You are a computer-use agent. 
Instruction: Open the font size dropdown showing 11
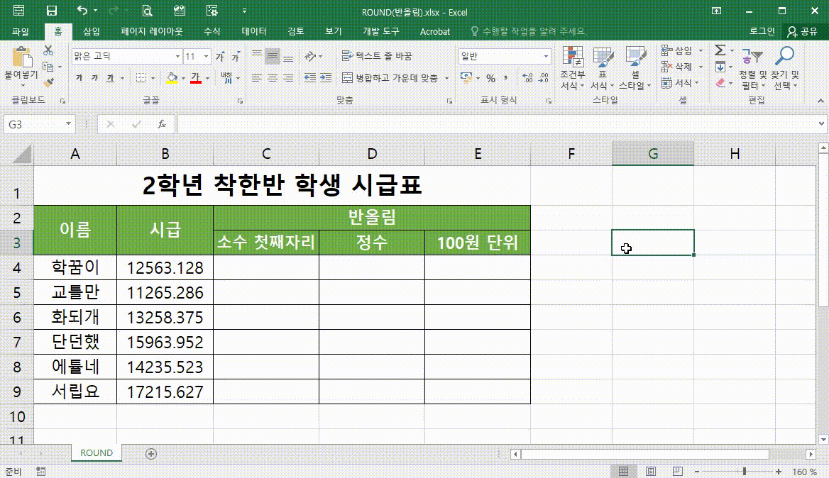[x=206, y=56]
